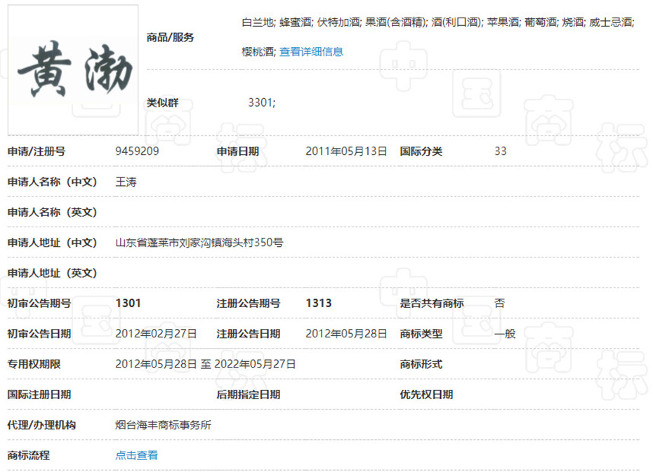This screenshot has height=472, width=653.
Task: Open the 查看详细信息 link
Action: (311, 52)
